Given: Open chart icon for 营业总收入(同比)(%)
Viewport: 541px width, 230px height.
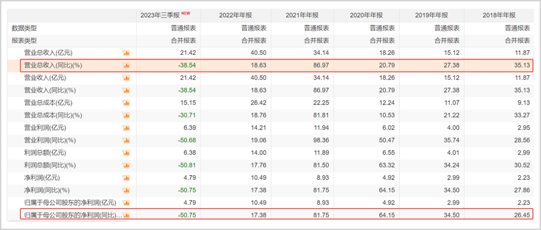Looking at the screenshot, I should (x=126, y=65).
